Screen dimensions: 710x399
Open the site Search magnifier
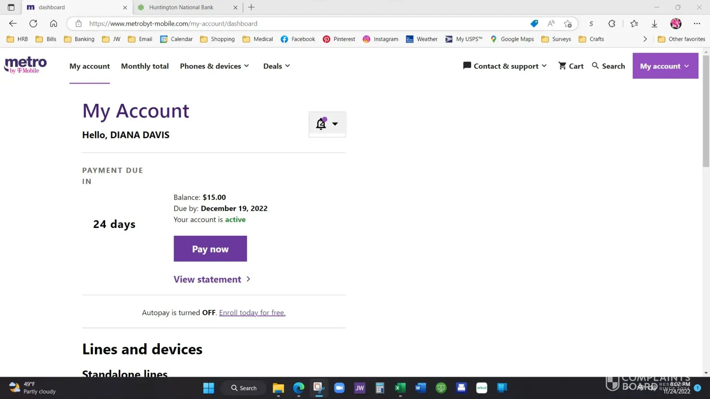(x=608, y=66)
